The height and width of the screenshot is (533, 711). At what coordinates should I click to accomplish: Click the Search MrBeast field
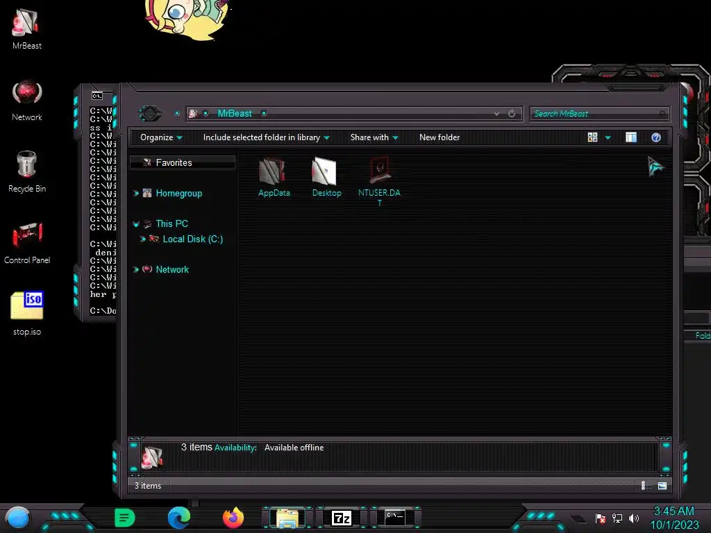click(599, 114)
